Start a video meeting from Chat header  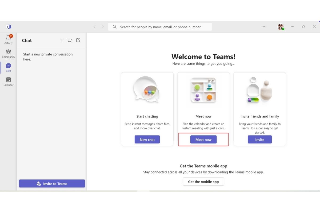click(70, 40)
